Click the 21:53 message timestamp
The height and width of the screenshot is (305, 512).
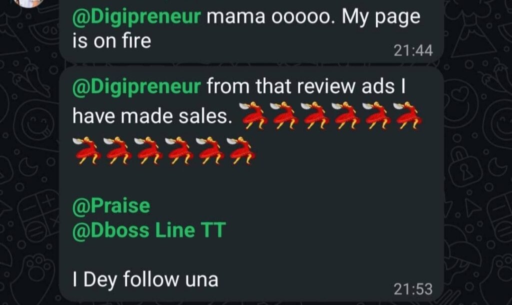413,289
